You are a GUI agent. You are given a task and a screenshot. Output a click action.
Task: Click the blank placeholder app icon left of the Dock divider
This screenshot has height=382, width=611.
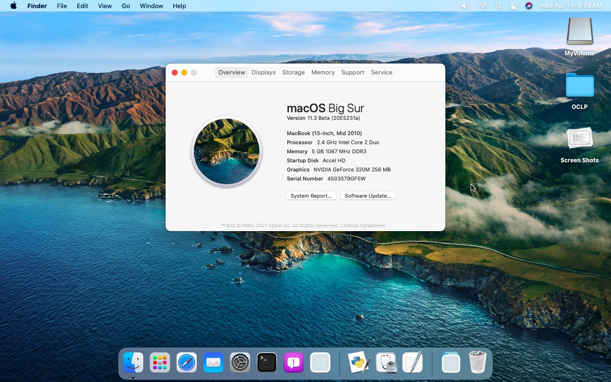tap(320, 363)
